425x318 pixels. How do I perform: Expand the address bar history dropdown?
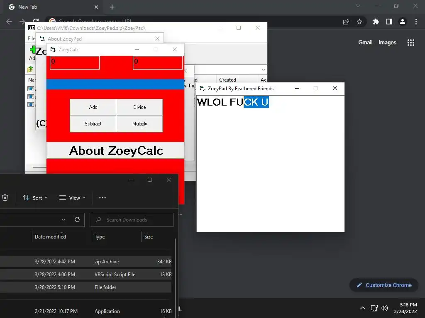point(64,219)
